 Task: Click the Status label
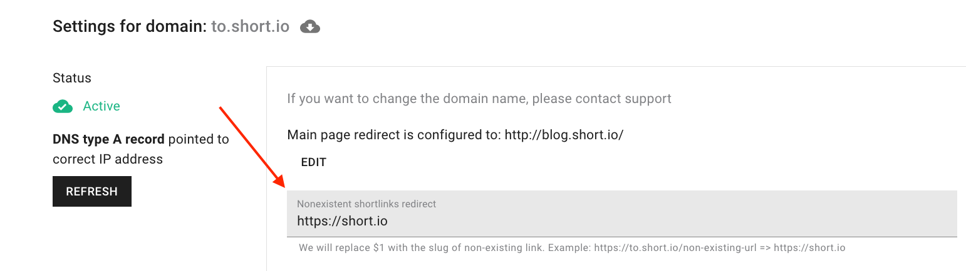tap(72, 78)
